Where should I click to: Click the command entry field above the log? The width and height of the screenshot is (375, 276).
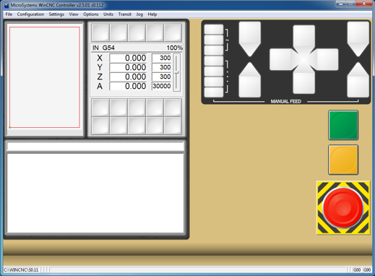coord(95,147)
